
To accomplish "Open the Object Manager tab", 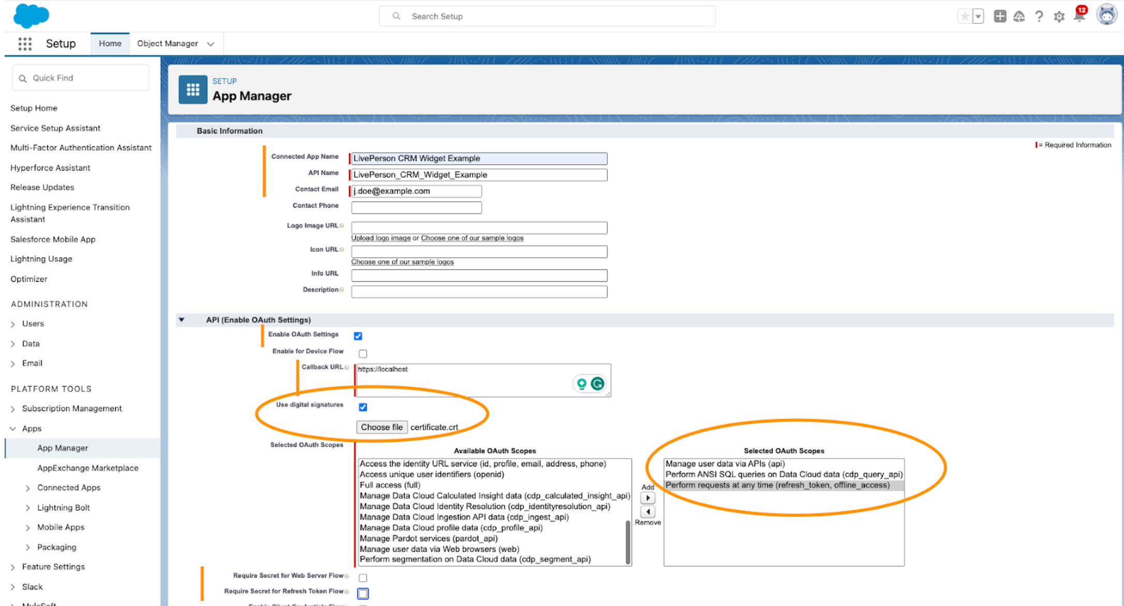I will (168, 43).
